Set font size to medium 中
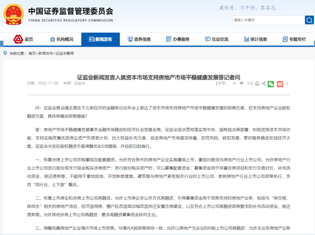Image resolution: width=315 pixels, height=235 pixels. tap(242, 83)
